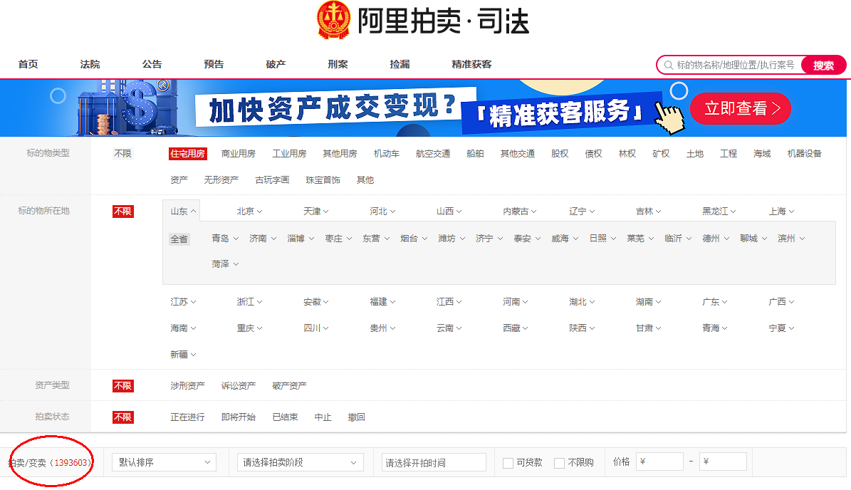Image resolution: width=851 pixels, height=490 pixels.
Task: Expand the 北京 location dropdown
Action: click(249, 211)
